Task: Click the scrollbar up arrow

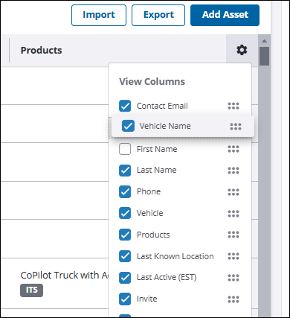Action: tap(265, 41)
